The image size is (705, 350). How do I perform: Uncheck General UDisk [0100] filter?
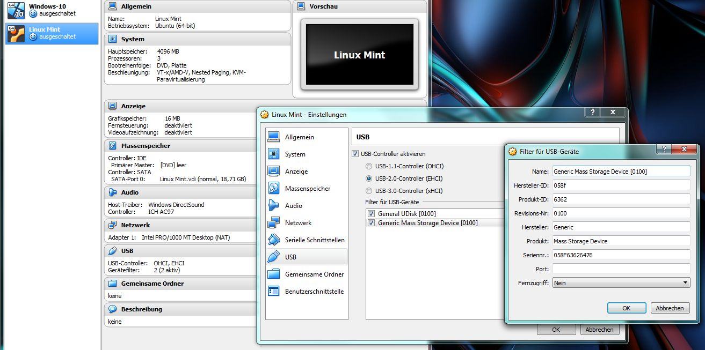pyautogui.click(x=371, y=214)
